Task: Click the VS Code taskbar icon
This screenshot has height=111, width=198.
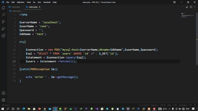Action: pyautogui.click(x=55, y=109)
